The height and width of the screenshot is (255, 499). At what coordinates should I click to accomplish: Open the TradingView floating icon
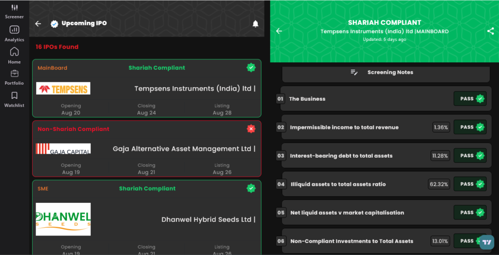(x=486, y=242)
